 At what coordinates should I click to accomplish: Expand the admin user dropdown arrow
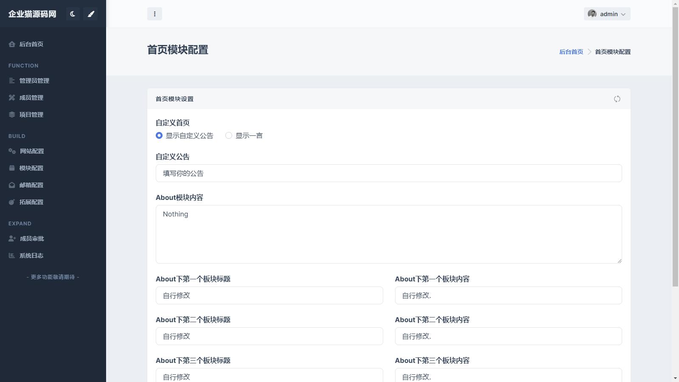click(623, 14)
